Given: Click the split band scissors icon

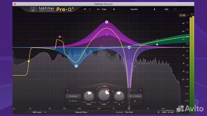Looking at the screenshot, I should click(x=135, y=101).
